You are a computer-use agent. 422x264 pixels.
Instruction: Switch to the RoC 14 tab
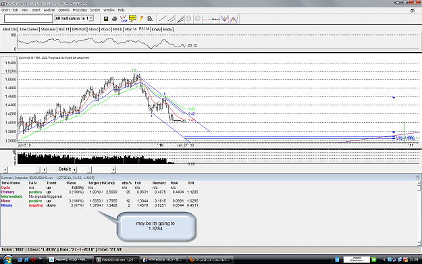(63, 29)
